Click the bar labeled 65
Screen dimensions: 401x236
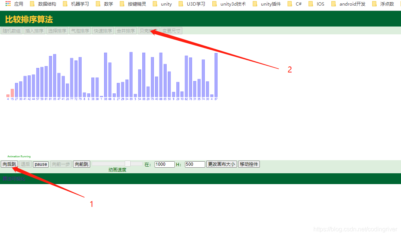tap(165, 80)
